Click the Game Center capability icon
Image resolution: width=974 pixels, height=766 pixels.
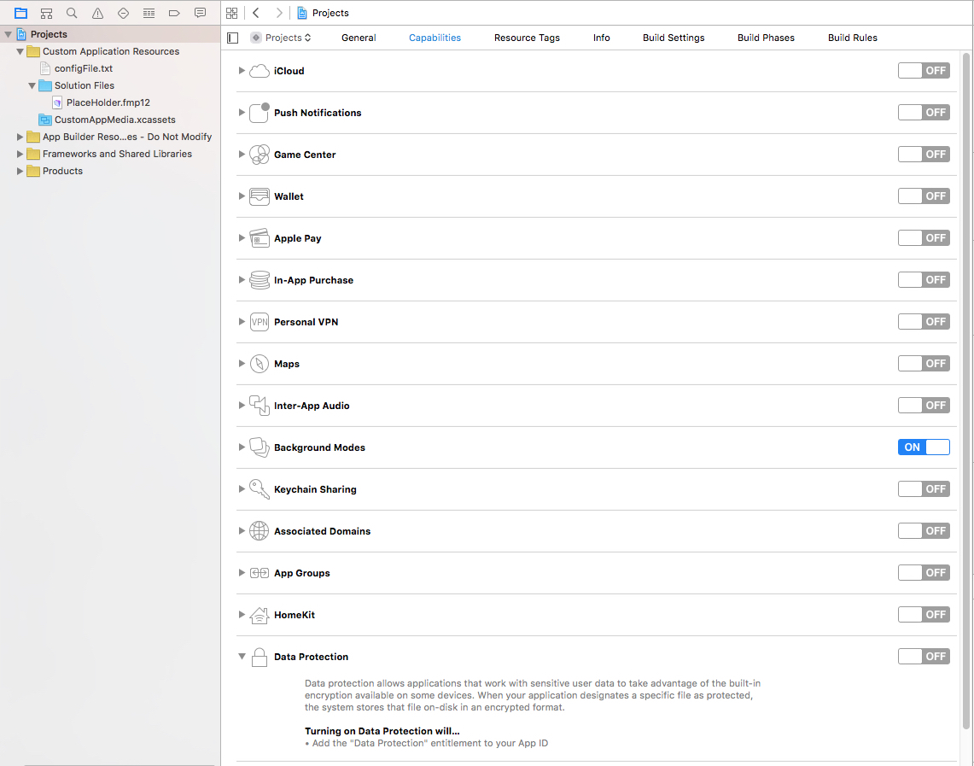pyautogui.click(x=259, y=154)
